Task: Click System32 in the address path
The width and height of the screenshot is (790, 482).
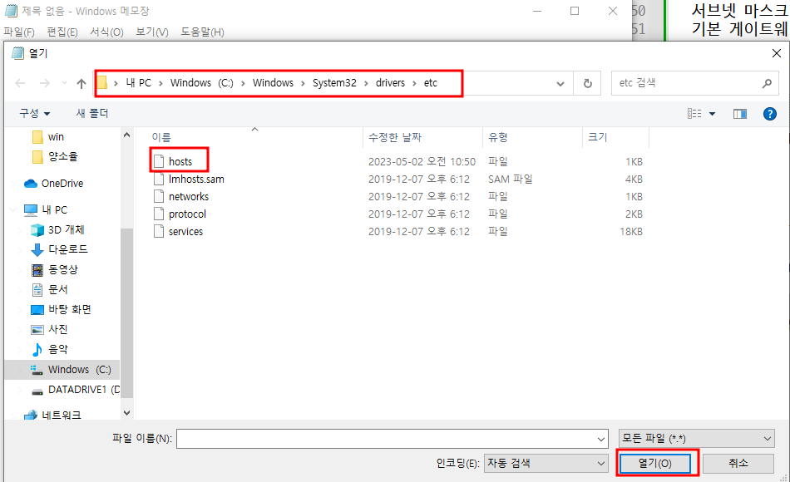Action: 334,83
